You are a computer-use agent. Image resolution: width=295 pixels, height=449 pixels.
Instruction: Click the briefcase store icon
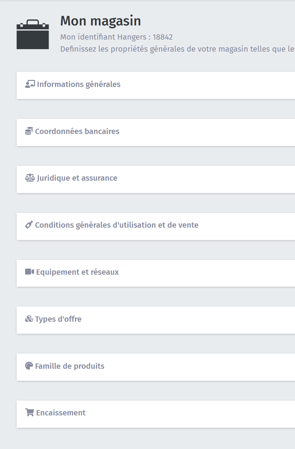[x=33, y=34]
